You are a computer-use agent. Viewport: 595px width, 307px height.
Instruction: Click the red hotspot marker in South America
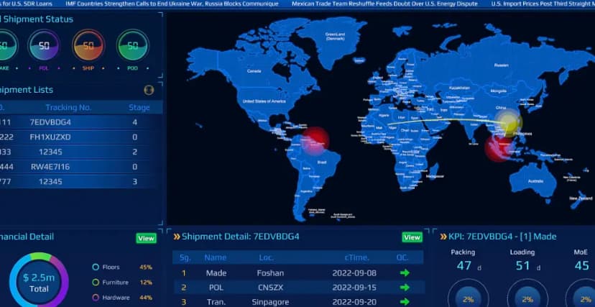(315, 140)
